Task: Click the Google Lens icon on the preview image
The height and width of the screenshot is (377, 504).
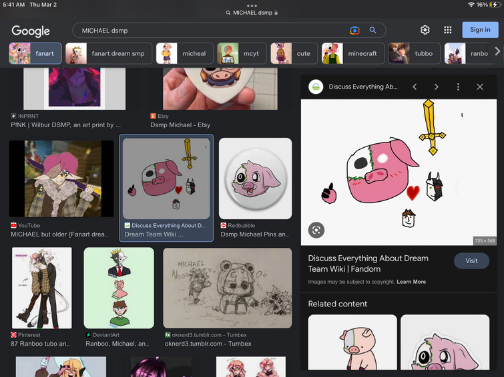Action: (x=316, y=230)
